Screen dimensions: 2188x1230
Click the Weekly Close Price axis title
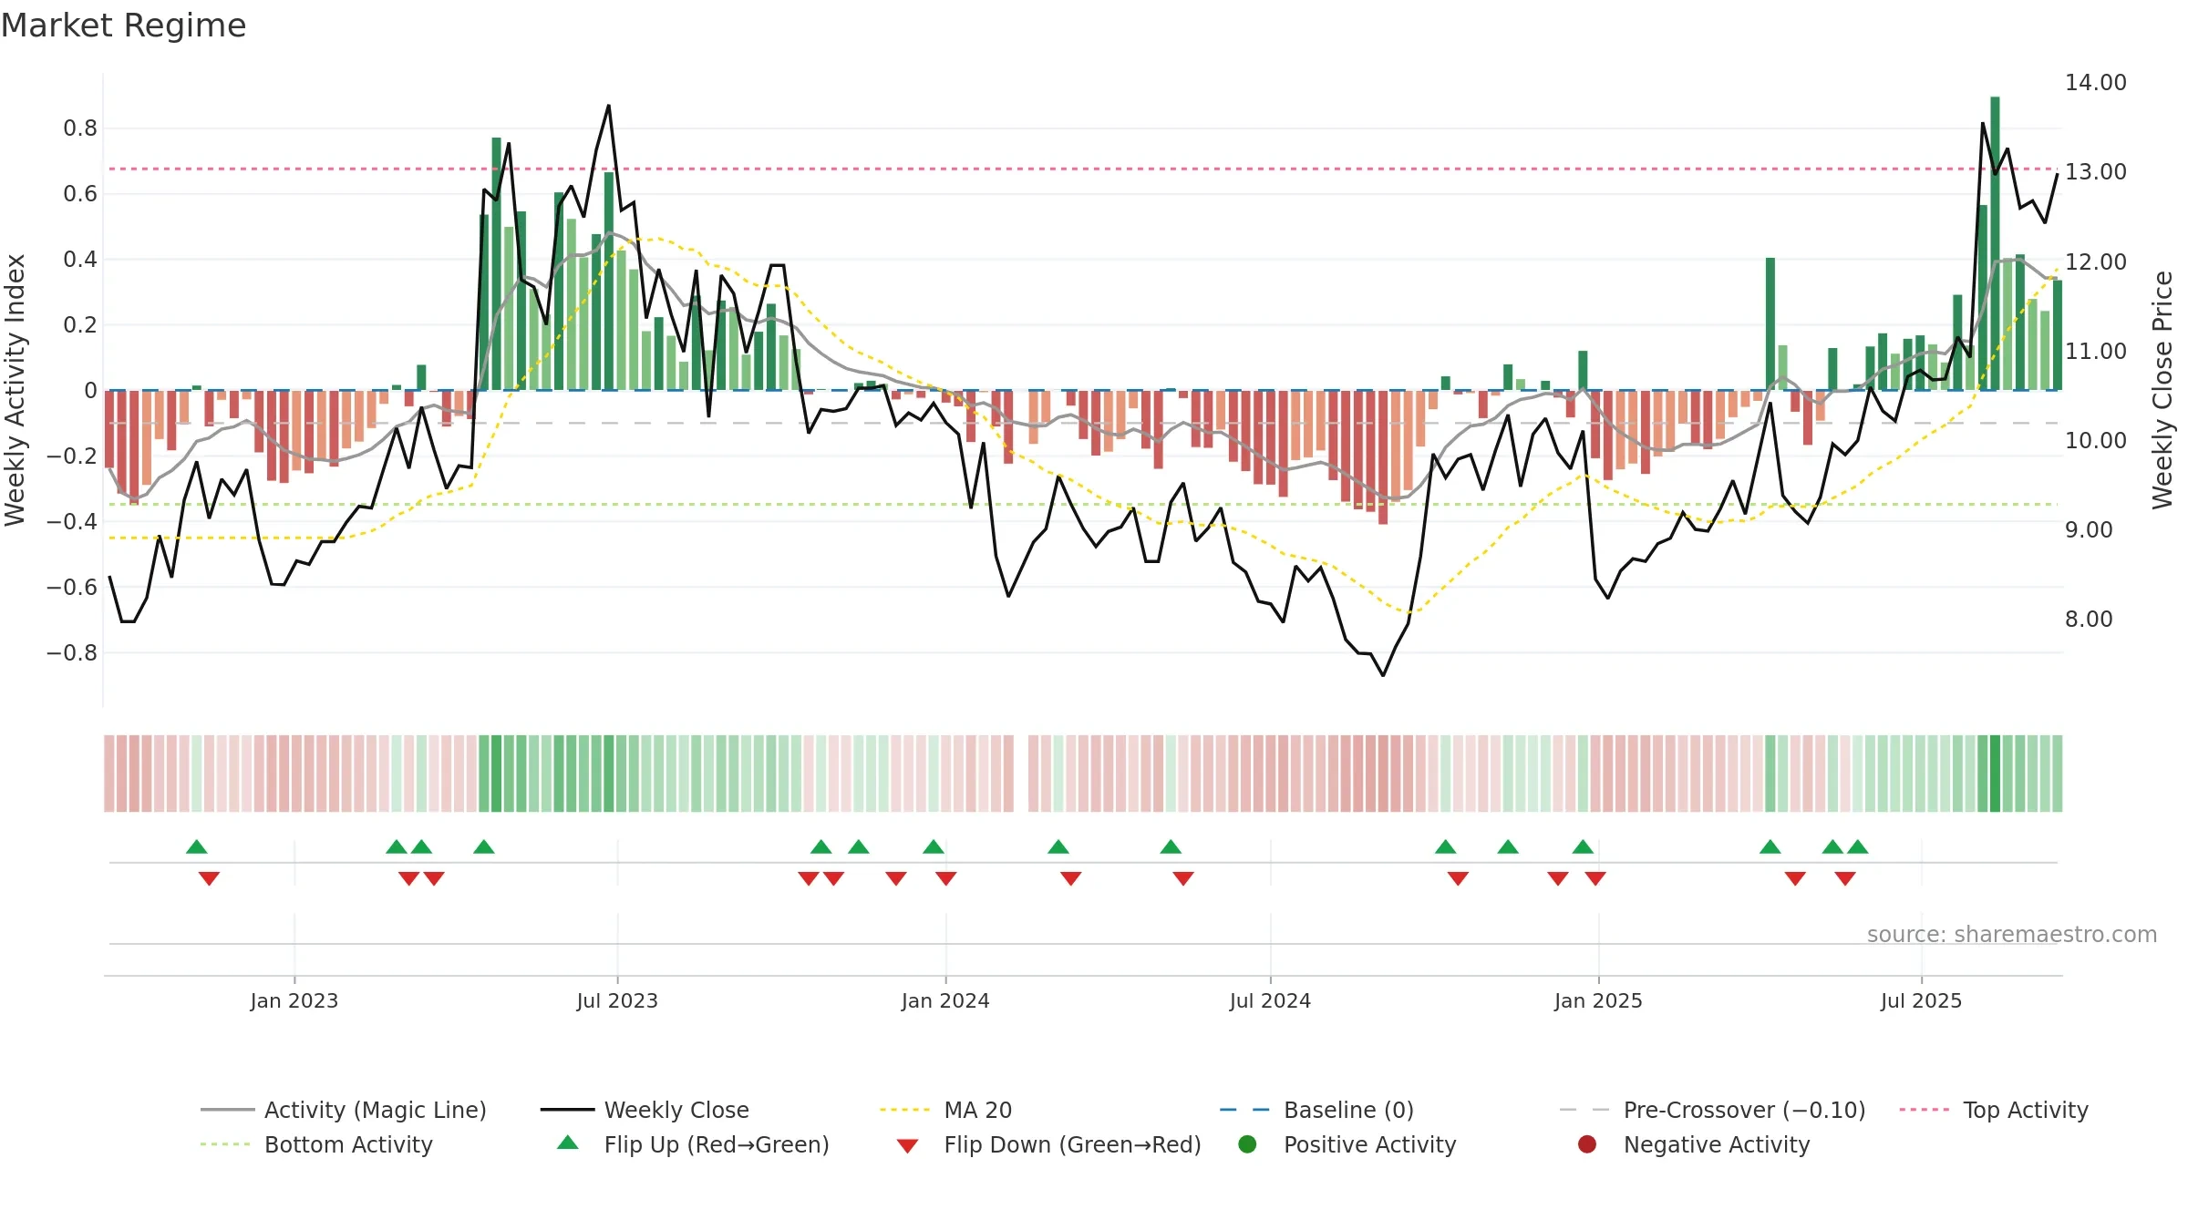click(x=2162, y=390)
